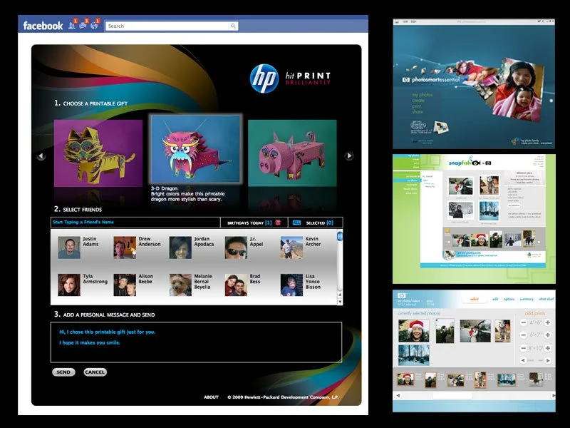Decrease 8x10 print quantity
Image resolution: width=570 pixels, height=428 pixels.
click(524, 348)
